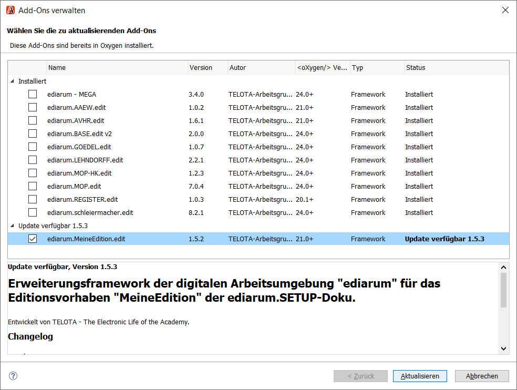Screen dimensions: 517x390
Task: Check the ediarum - MEGA checkbox
Action: [x=33, y=95]
